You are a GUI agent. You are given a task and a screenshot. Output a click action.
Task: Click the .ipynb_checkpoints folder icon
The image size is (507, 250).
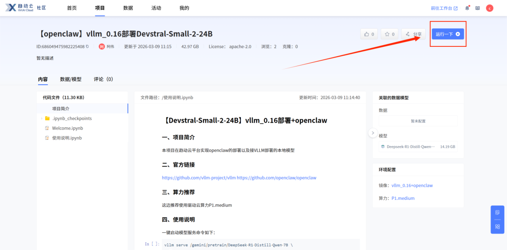47,118
